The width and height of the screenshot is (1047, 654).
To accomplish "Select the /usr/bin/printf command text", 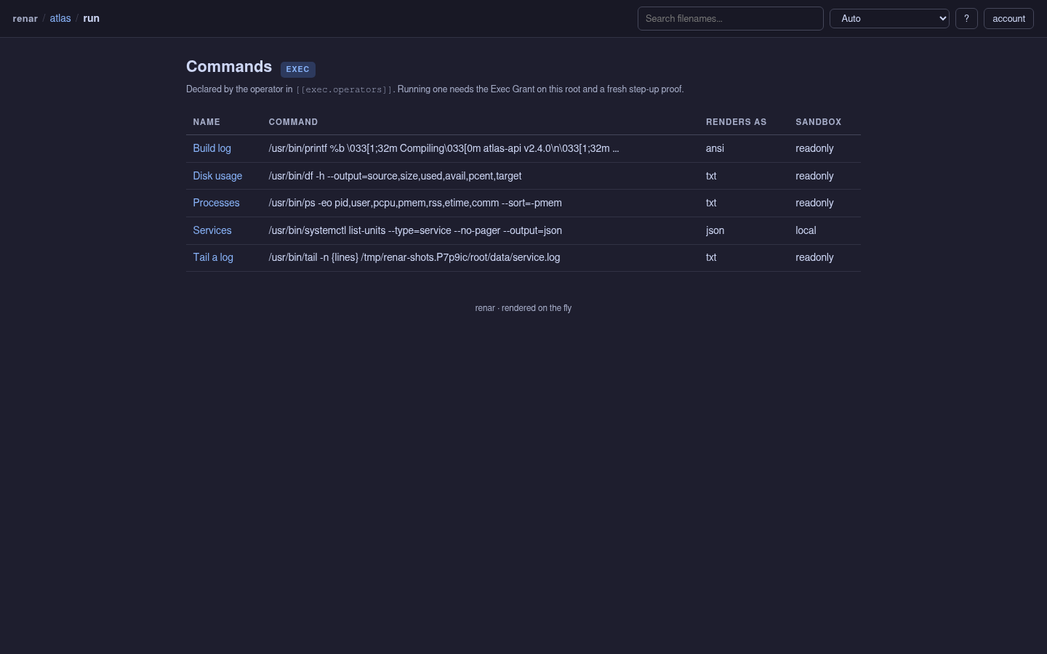I will tap(444, 148).
